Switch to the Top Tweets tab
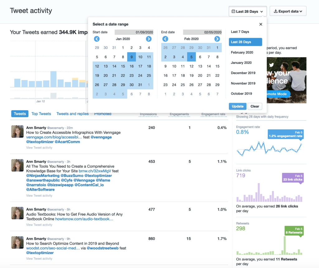This screenshot has height=268, width=319. click(41, 114)
